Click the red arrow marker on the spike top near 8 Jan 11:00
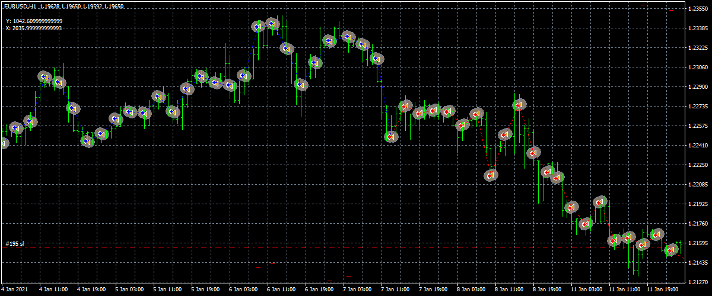This screenshot has width=712, height=296. [x=520, y=105]
